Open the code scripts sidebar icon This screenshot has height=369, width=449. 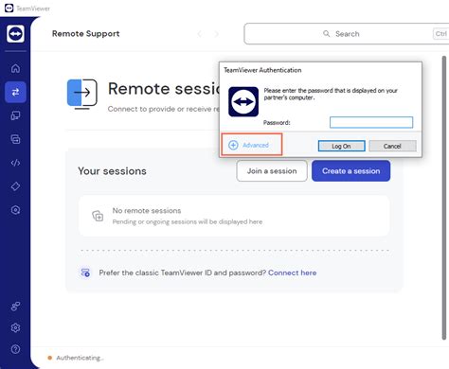pyautogui.click(x=15, y=163)
